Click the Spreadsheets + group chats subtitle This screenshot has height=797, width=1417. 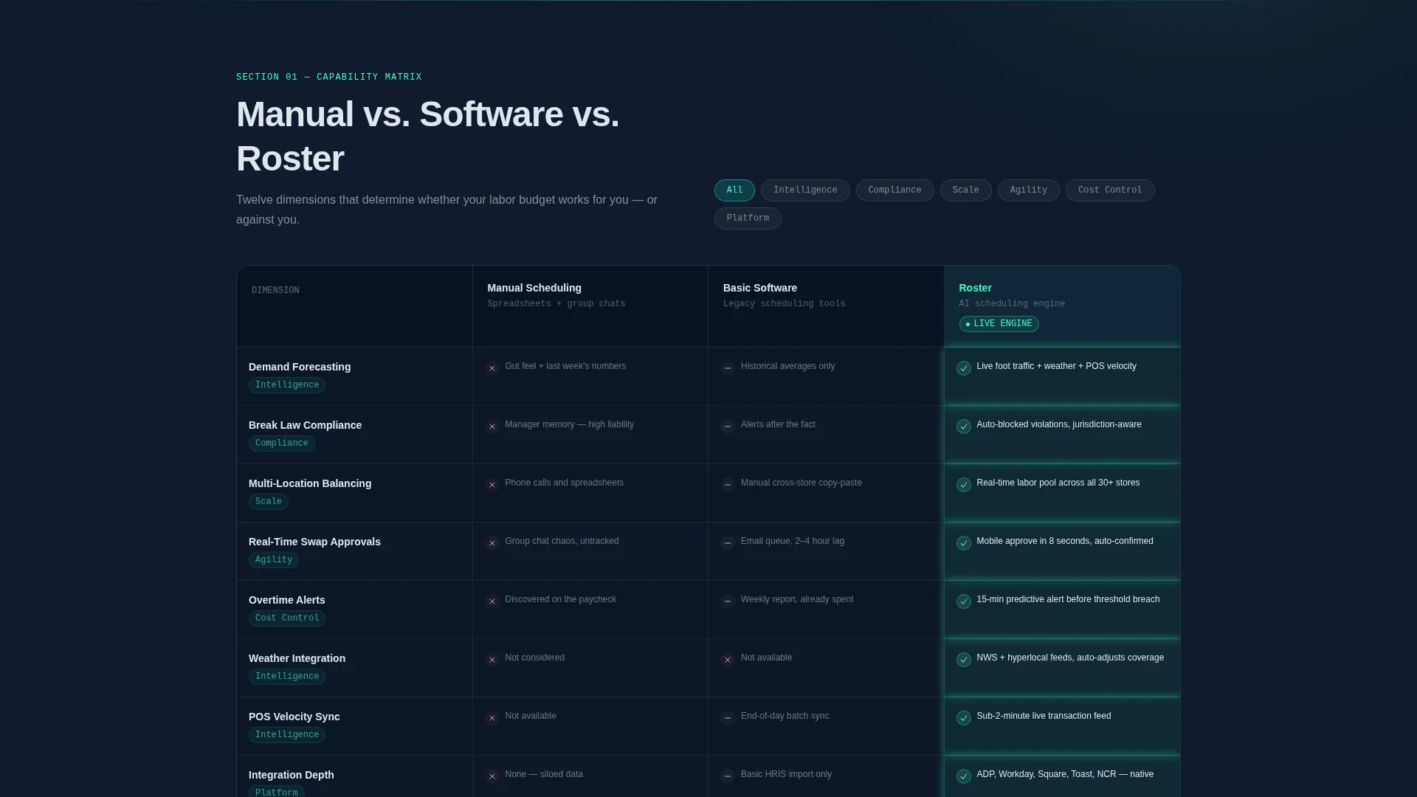pyautogui.click(x=556, y=304)
